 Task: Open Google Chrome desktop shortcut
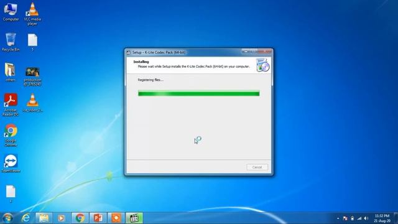point(11,135)
